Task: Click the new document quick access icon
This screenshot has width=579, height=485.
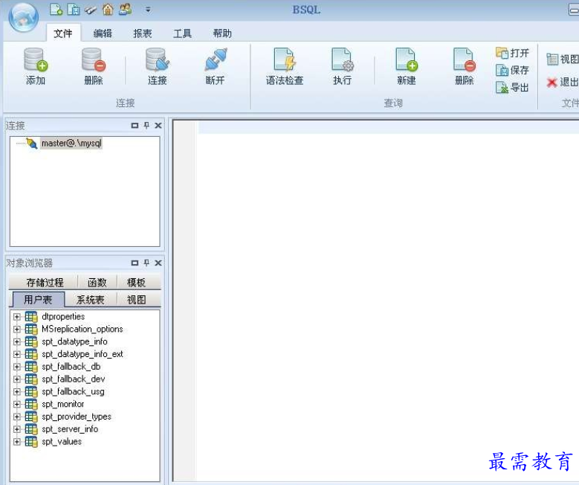Action: click(x=56, y=9)
